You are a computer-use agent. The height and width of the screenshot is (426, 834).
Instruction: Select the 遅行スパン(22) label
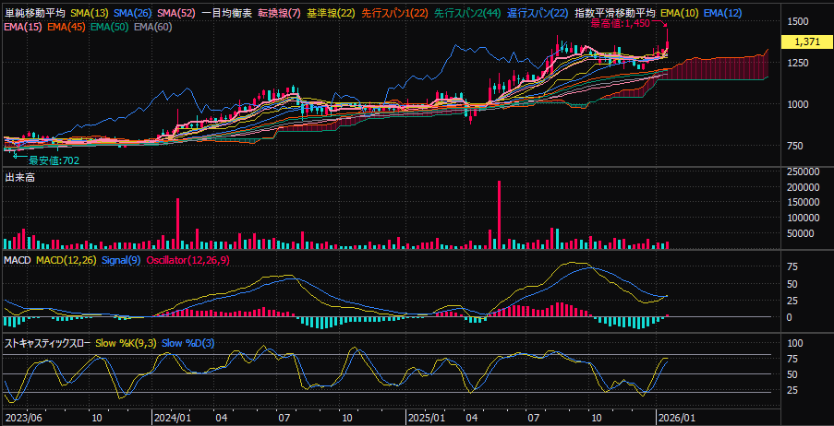pos(538,14)
